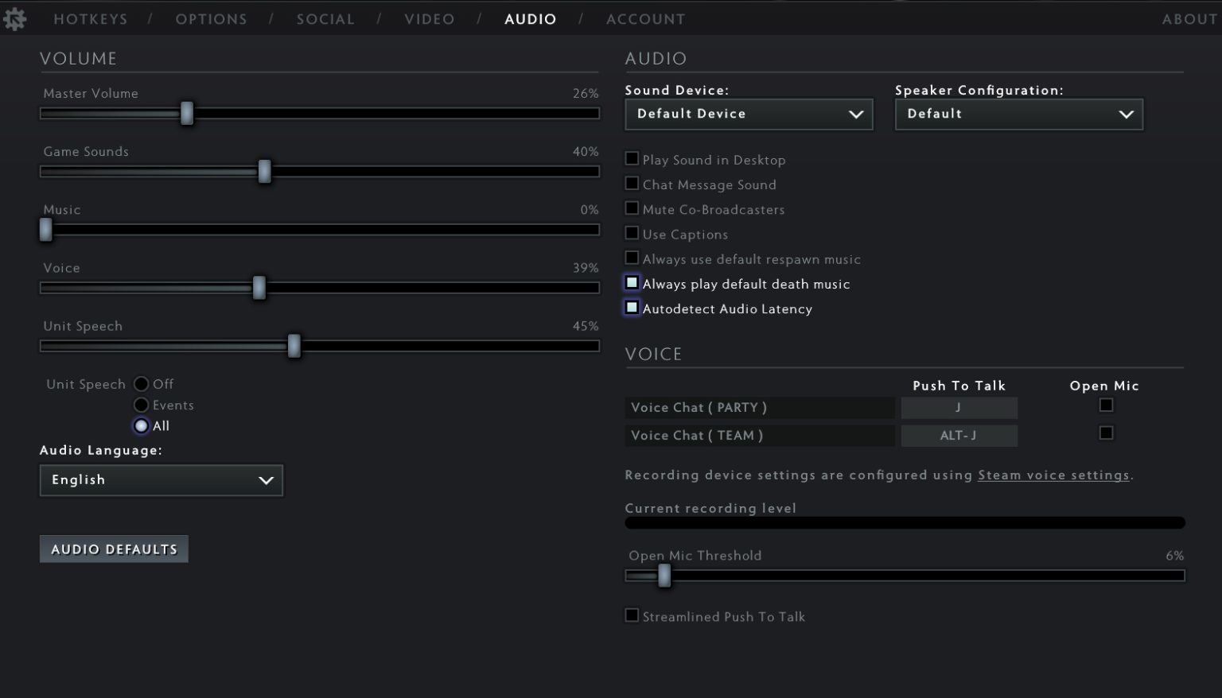Viewport: 1222px width, 698px height.
Task: Open the Sound Device dropdown
Action: point(748,114)
